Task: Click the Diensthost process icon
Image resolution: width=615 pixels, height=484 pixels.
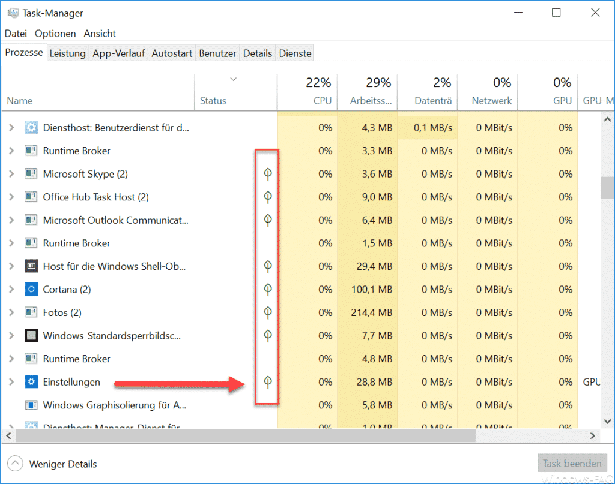Action: [x=31, y=127]
